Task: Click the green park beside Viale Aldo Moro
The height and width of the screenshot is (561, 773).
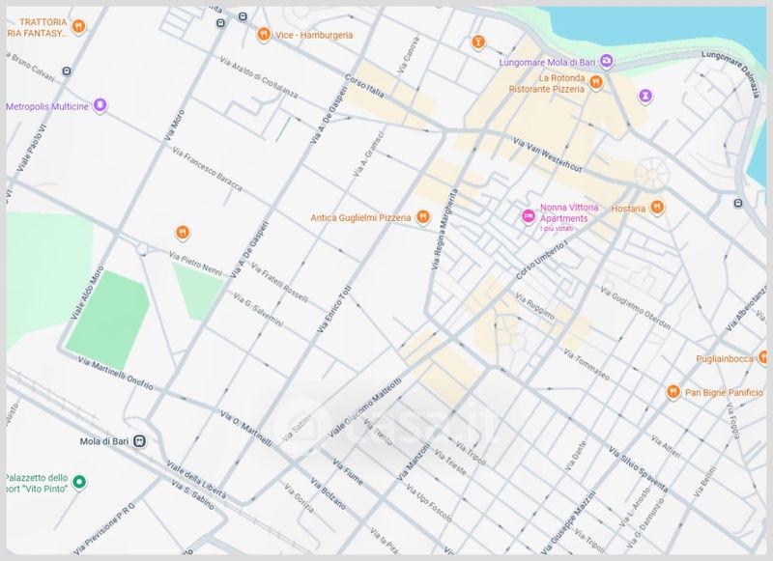Action: pos(106,312)
